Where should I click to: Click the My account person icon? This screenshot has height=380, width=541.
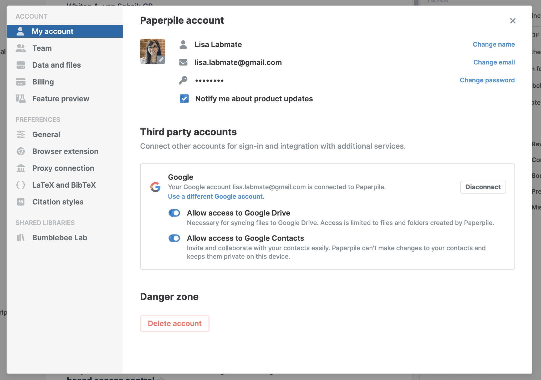[x=20, y=31]
